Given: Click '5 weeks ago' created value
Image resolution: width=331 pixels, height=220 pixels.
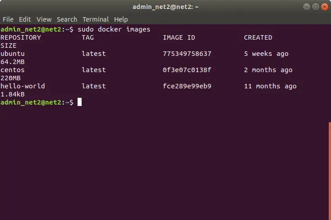Looking at the screenshot, I should [x=266, y=54].
